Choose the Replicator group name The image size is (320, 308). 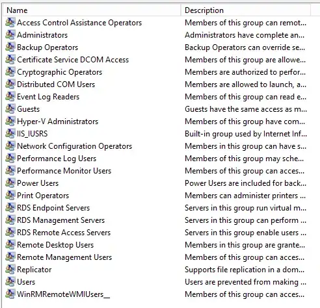(34, 270)
